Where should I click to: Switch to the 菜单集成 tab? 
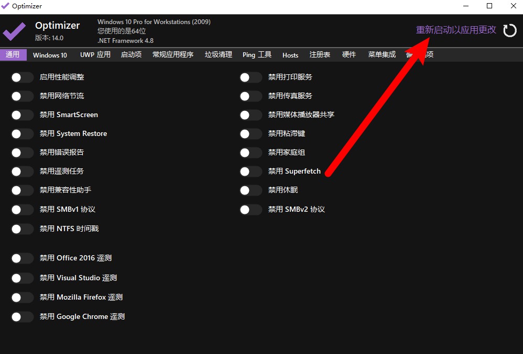tap(382, 54)
